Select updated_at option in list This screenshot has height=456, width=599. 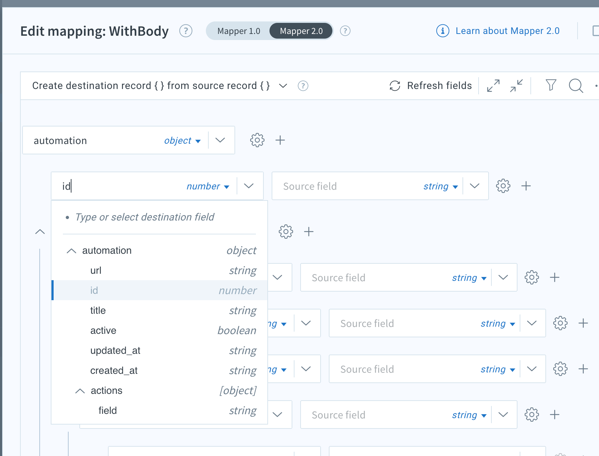(x=160, y=351)
